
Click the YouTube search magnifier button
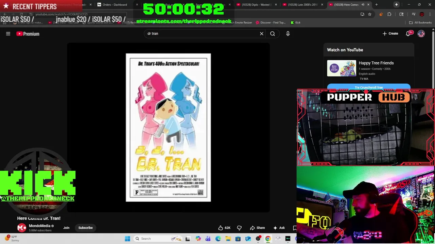[273, 34]
